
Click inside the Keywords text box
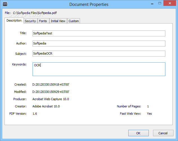99,69
